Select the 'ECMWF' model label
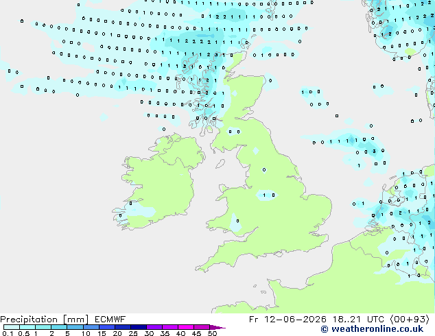The width and height of the screenshot is (435, 336). [110, 320]
